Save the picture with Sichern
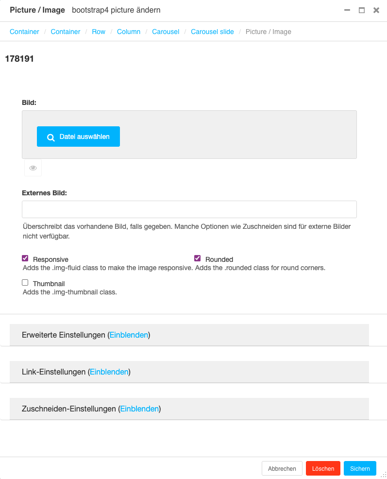The width and height of the screenshot is (387, 479). tap(359, 468)
